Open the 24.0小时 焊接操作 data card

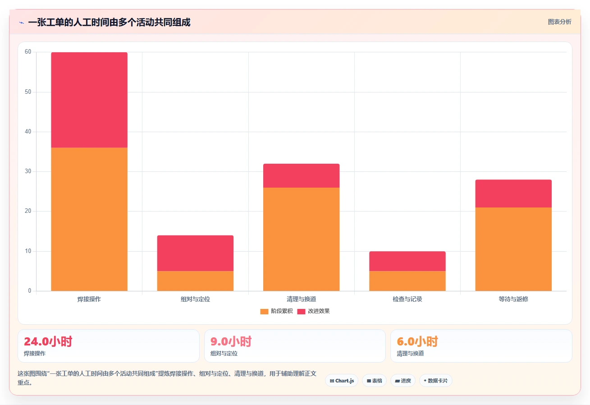click(x=109, y=346)
